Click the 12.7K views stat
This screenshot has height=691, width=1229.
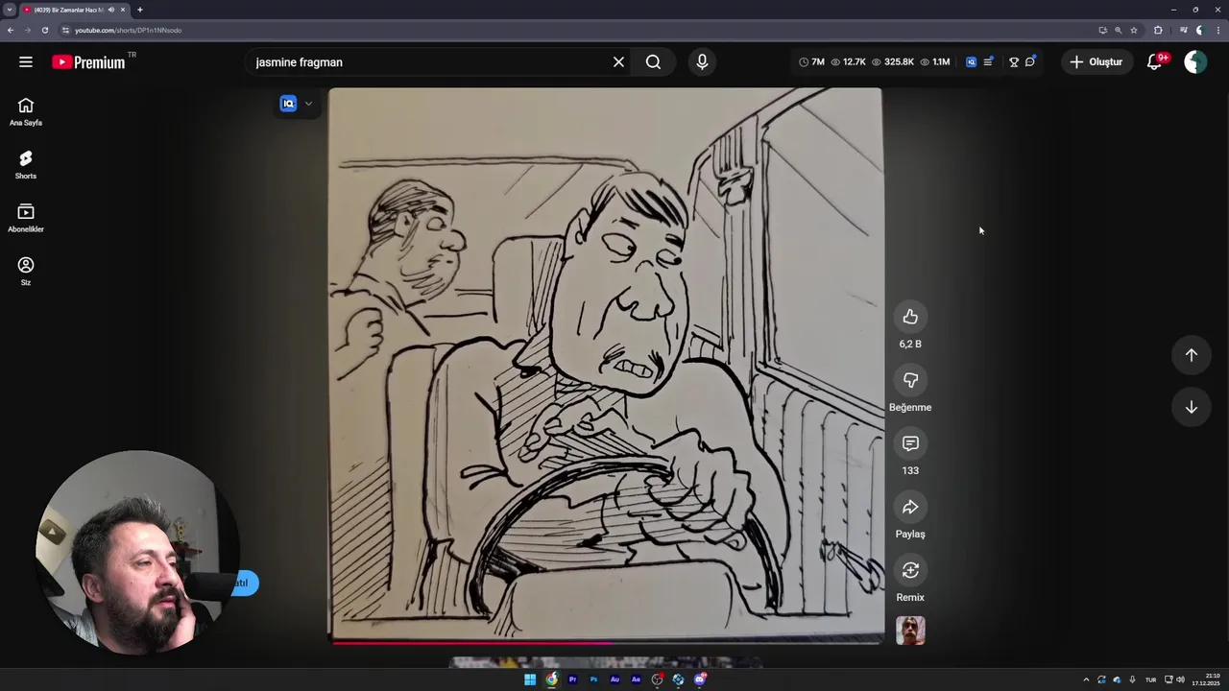click(x=849, y=62)
